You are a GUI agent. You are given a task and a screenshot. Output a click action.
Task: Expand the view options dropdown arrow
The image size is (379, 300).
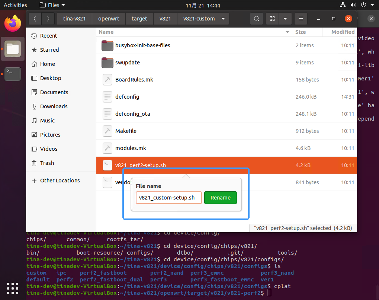click(285, 19)
